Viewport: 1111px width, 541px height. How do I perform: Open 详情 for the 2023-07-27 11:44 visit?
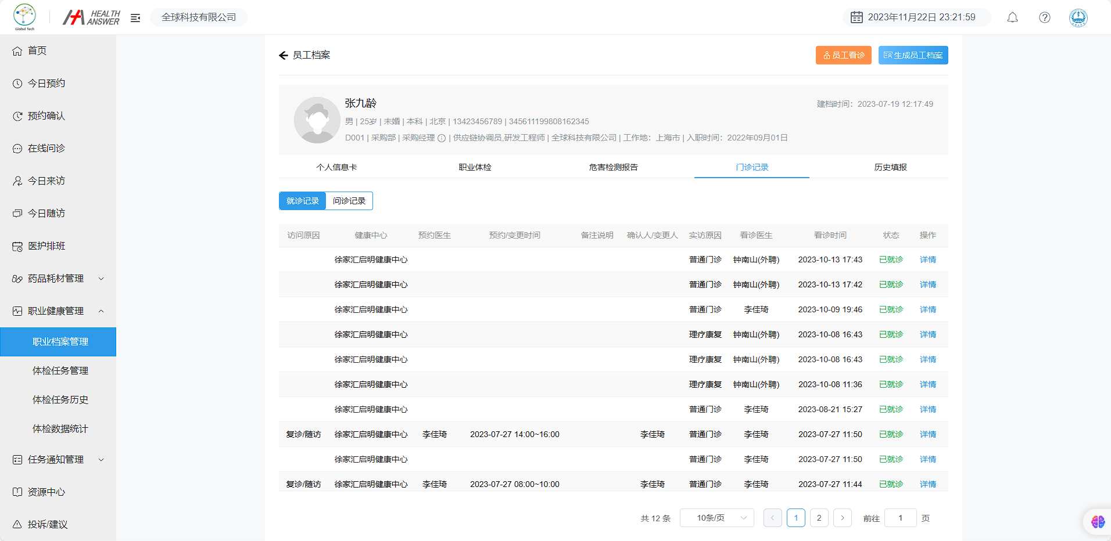pos(927,484)
